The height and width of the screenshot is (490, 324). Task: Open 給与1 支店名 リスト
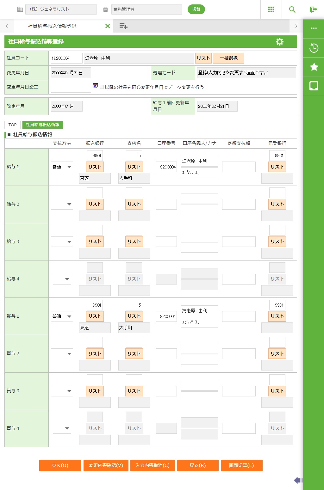point(134,167)
